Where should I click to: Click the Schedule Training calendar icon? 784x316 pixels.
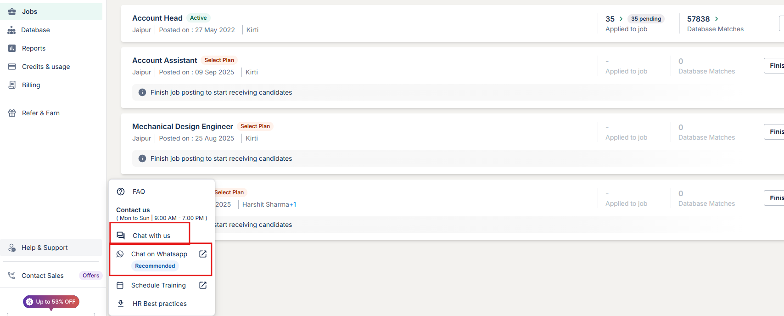(x=120, y=285)
